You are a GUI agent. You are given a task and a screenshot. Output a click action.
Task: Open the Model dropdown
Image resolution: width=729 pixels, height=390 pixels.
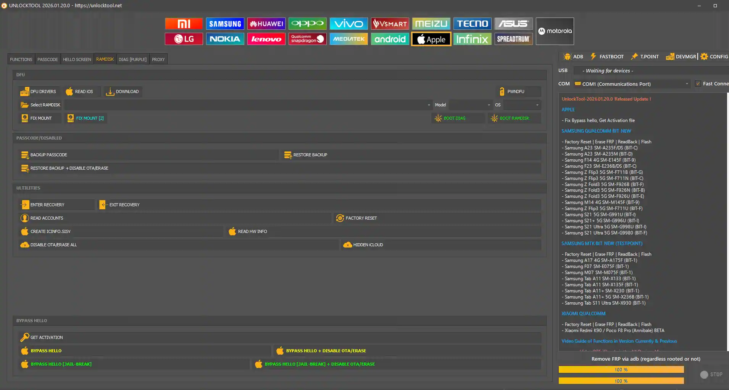489,105
